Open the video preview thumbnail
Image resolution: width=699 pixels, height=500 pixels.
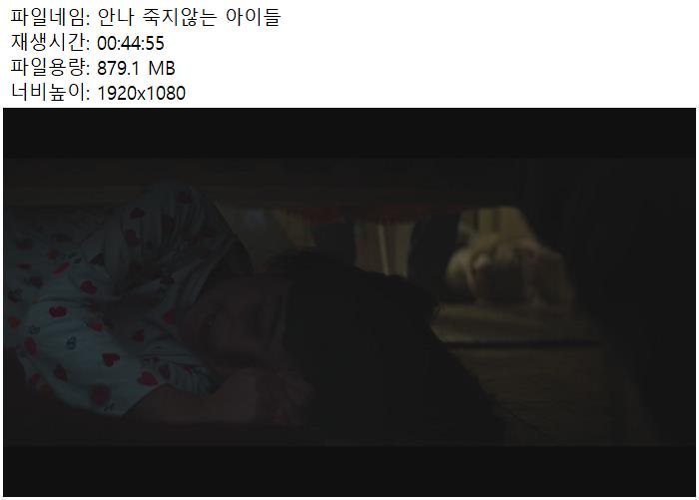349,302
